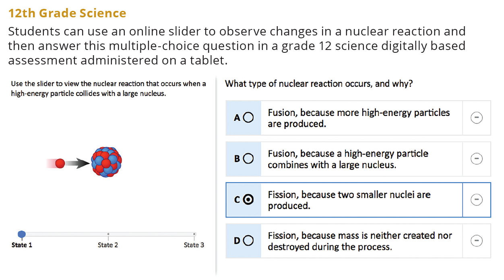
Task: Click the minus icon beside option B
Action: coord(477,159)
